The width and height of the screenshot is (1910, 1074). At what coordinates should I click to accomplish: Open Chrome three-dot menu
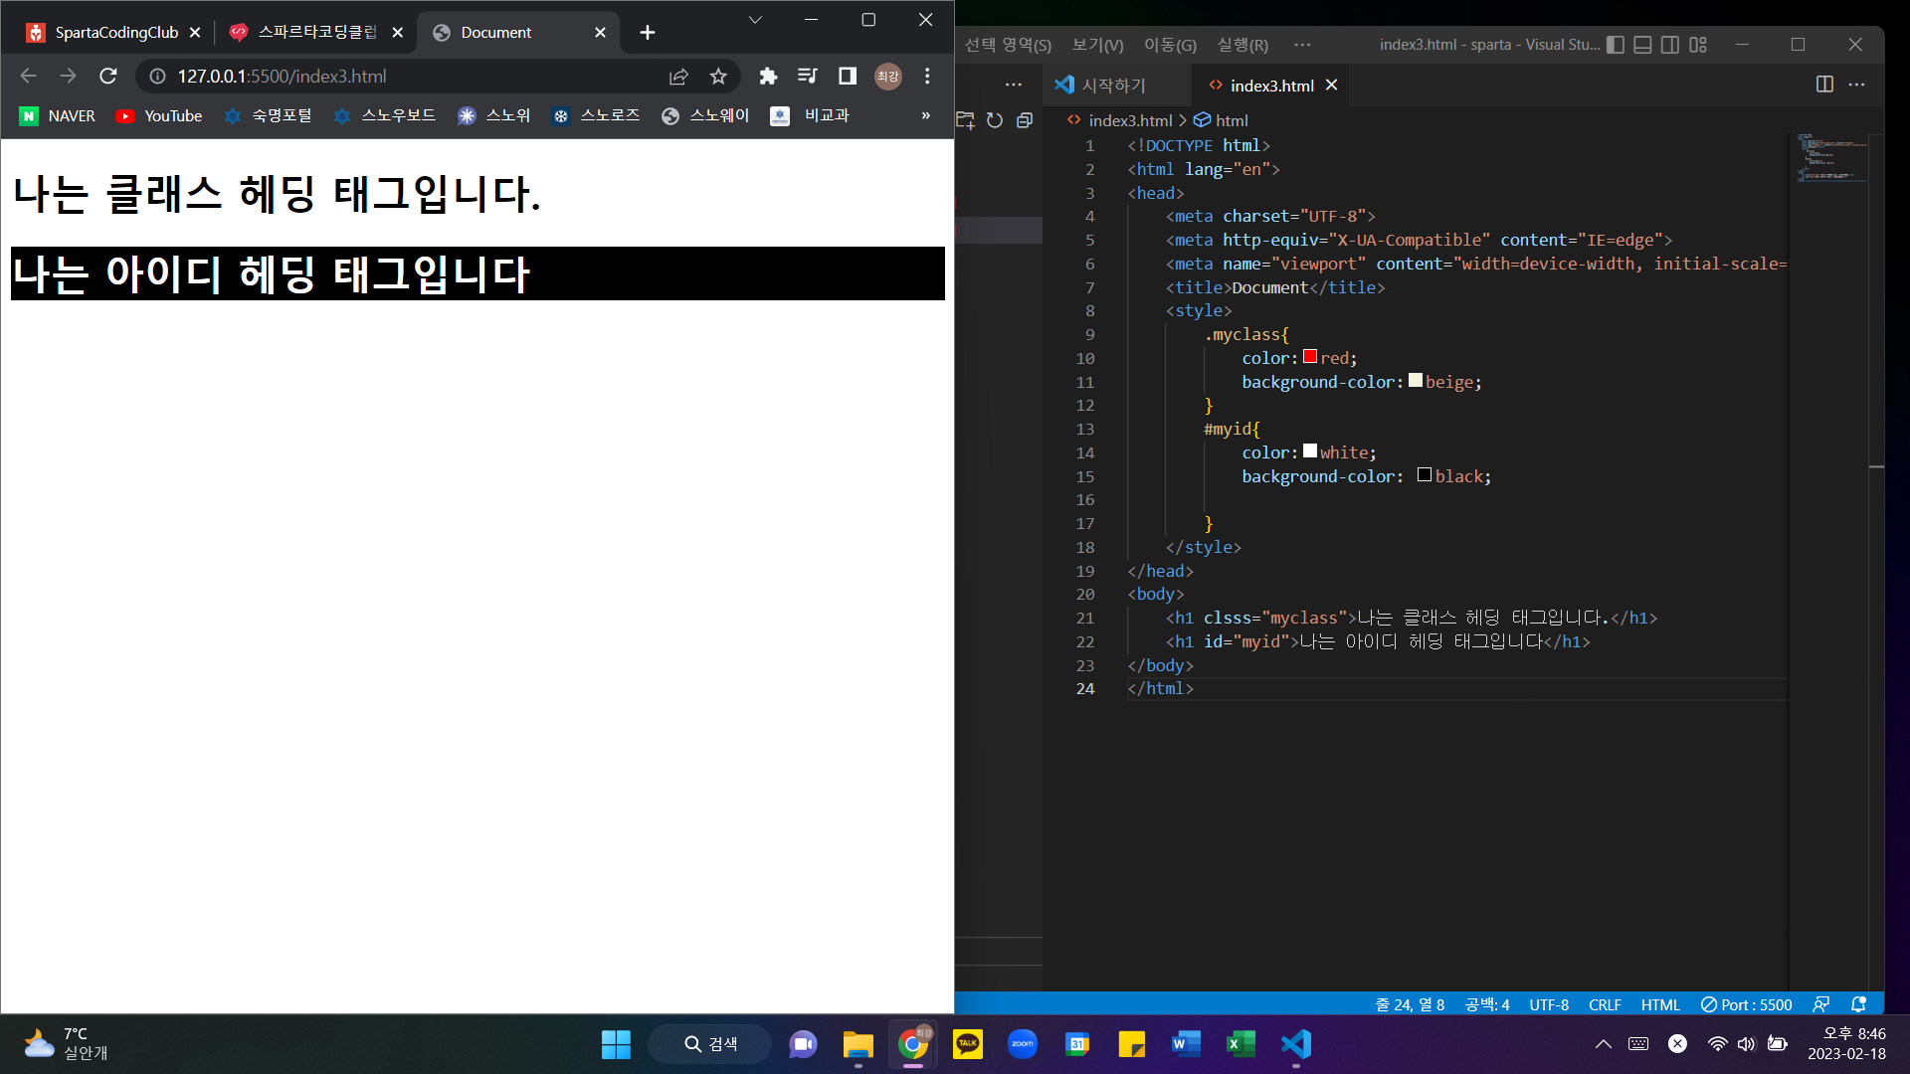coord(927,76)
